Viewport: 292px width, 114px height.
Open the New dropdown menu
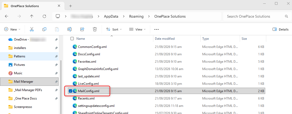(x=12, y=29)
